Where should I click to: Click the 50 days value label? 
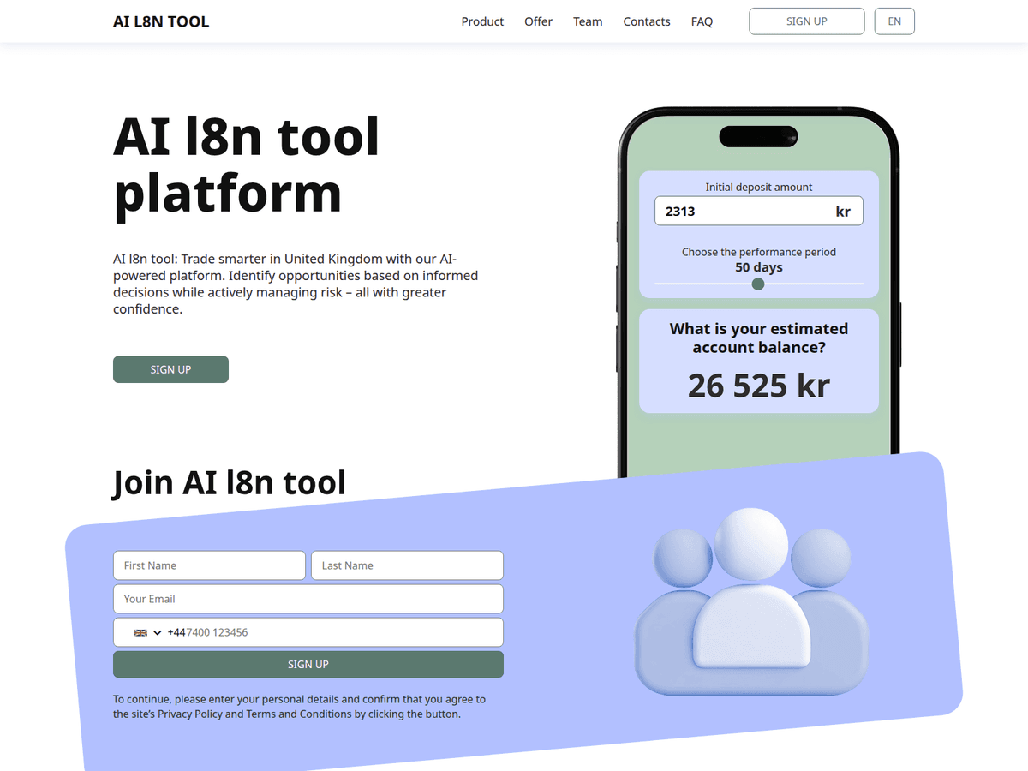[759, 267]
